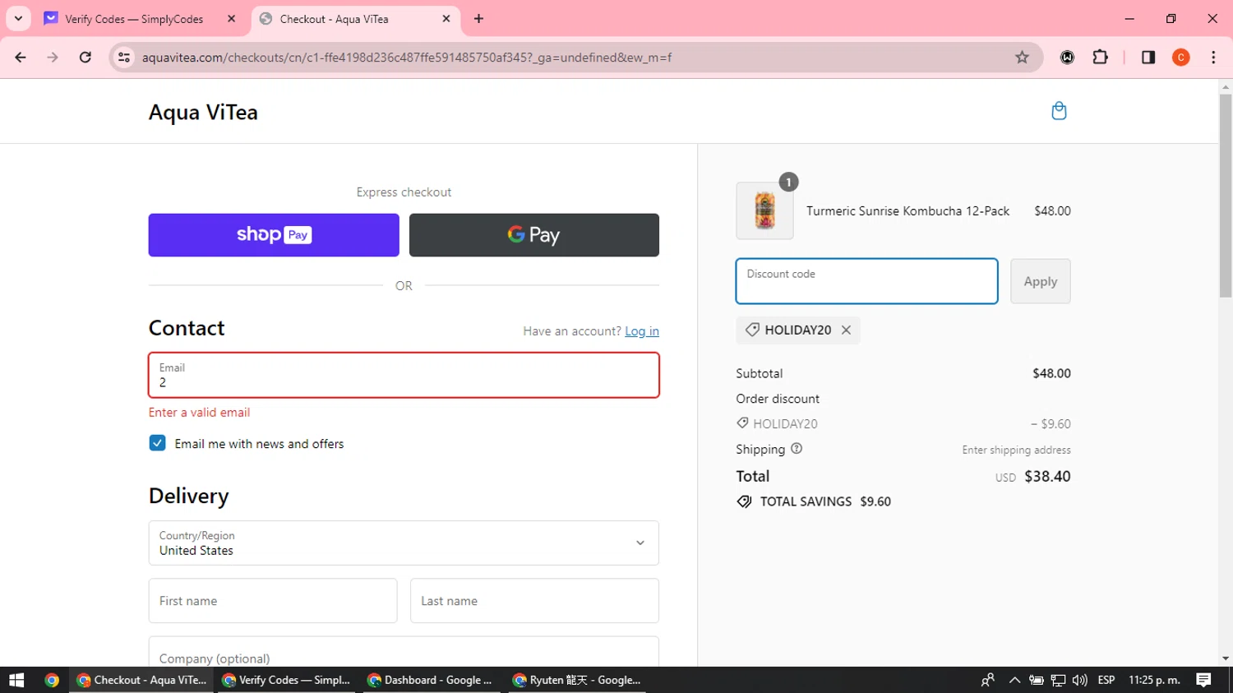
Task: Click the ESP input language indicator
Action: click(x=1106, y=680)
